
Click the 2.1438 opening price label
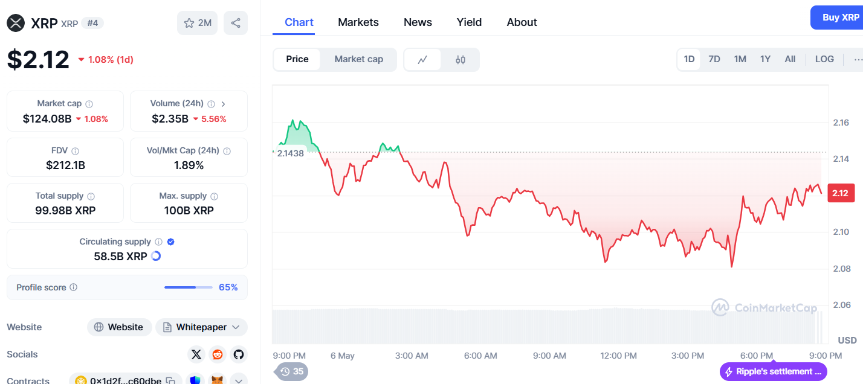290,153
